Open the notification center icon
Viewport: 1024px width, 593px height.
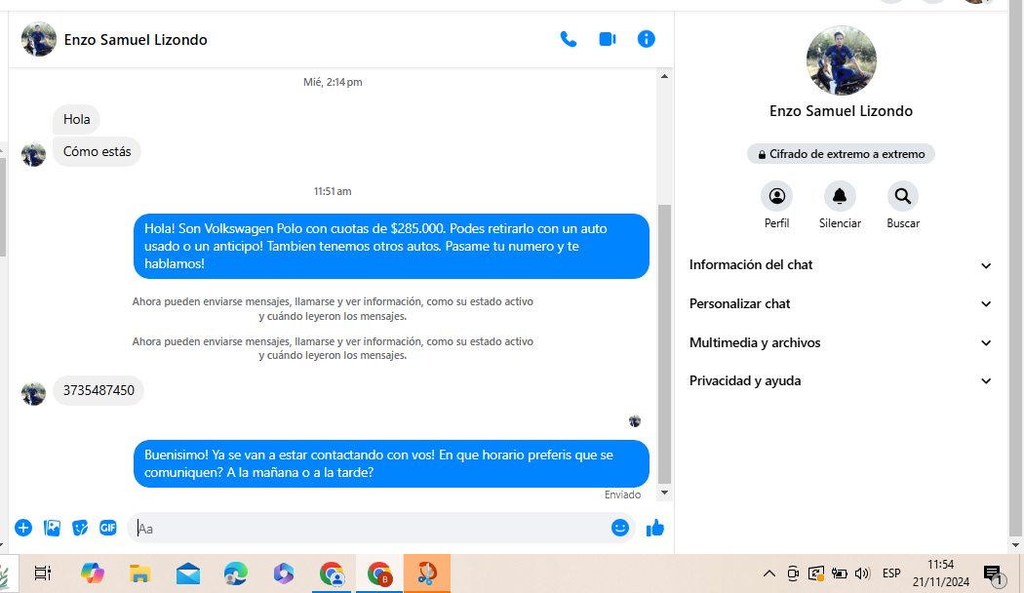pos(994,574)
